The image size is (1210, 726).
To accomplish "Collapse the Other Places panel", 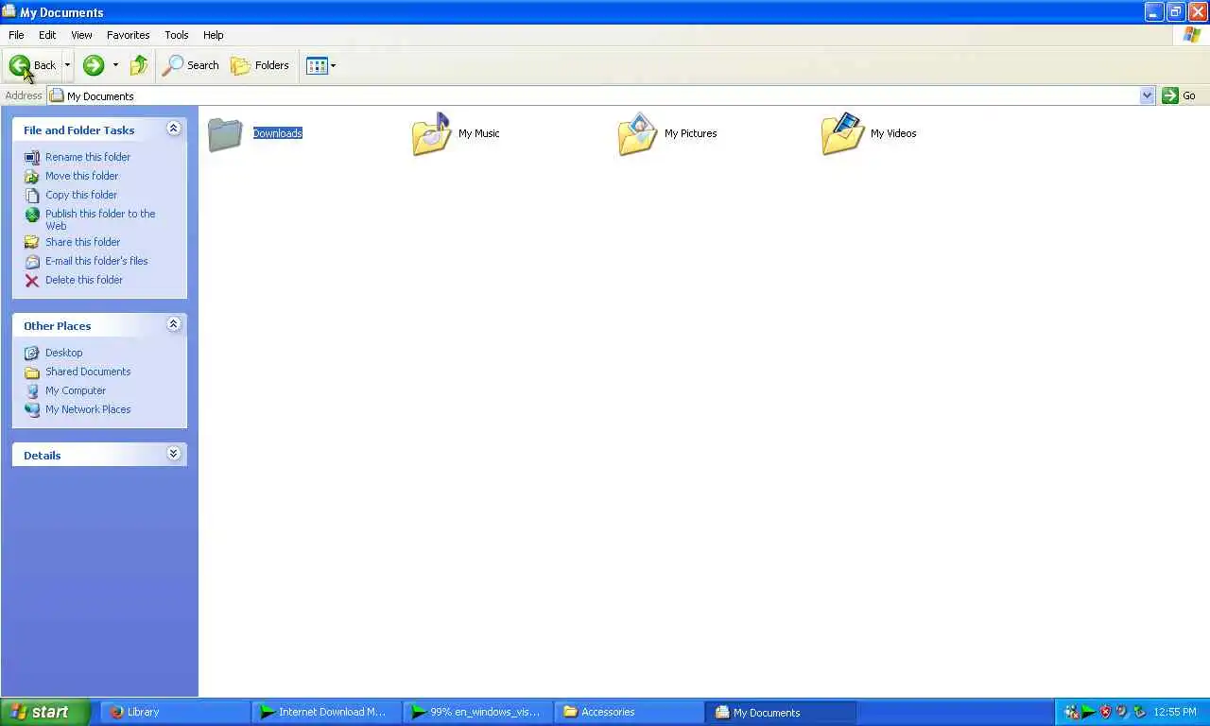I will 173,324.
